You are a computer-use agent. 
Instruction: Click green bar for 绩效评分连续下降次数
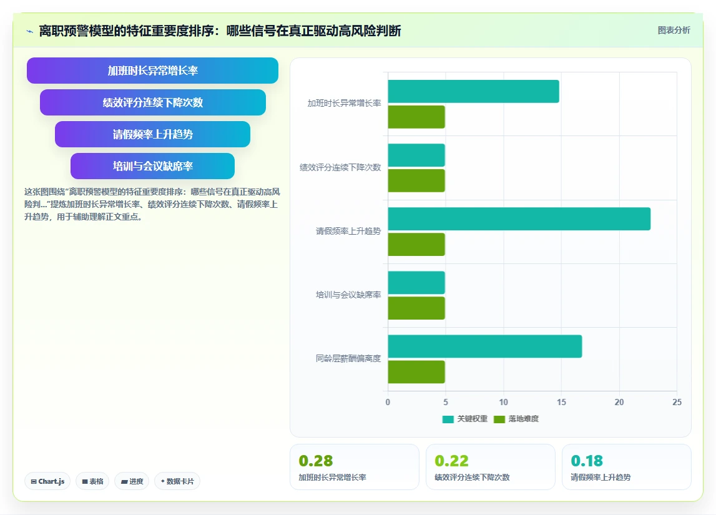coord(416,181)
